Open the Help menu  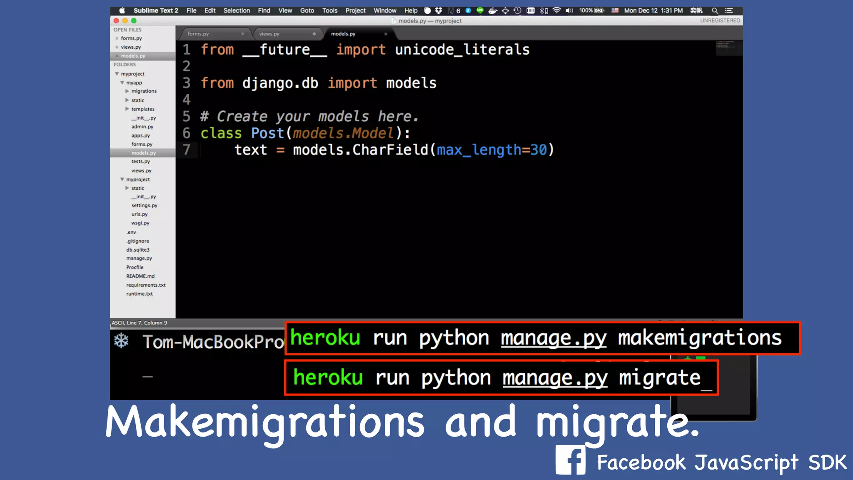(x=411, y=10)
